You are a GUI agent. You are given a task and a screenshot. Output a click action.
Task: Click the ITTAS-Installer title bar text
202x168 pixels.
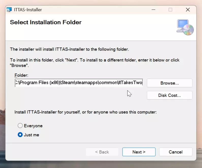pos(28,10)
